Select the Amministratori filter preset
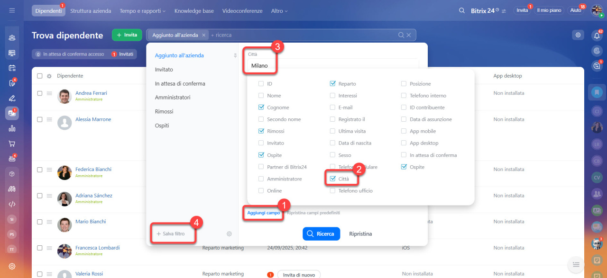This screenshot has width=607, height=278. tap(173, 98)
